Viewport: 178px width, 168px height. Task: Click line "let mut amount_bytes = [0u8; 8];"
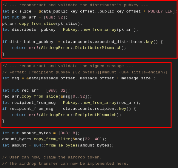pyautogui.click(x=41, y=133)
